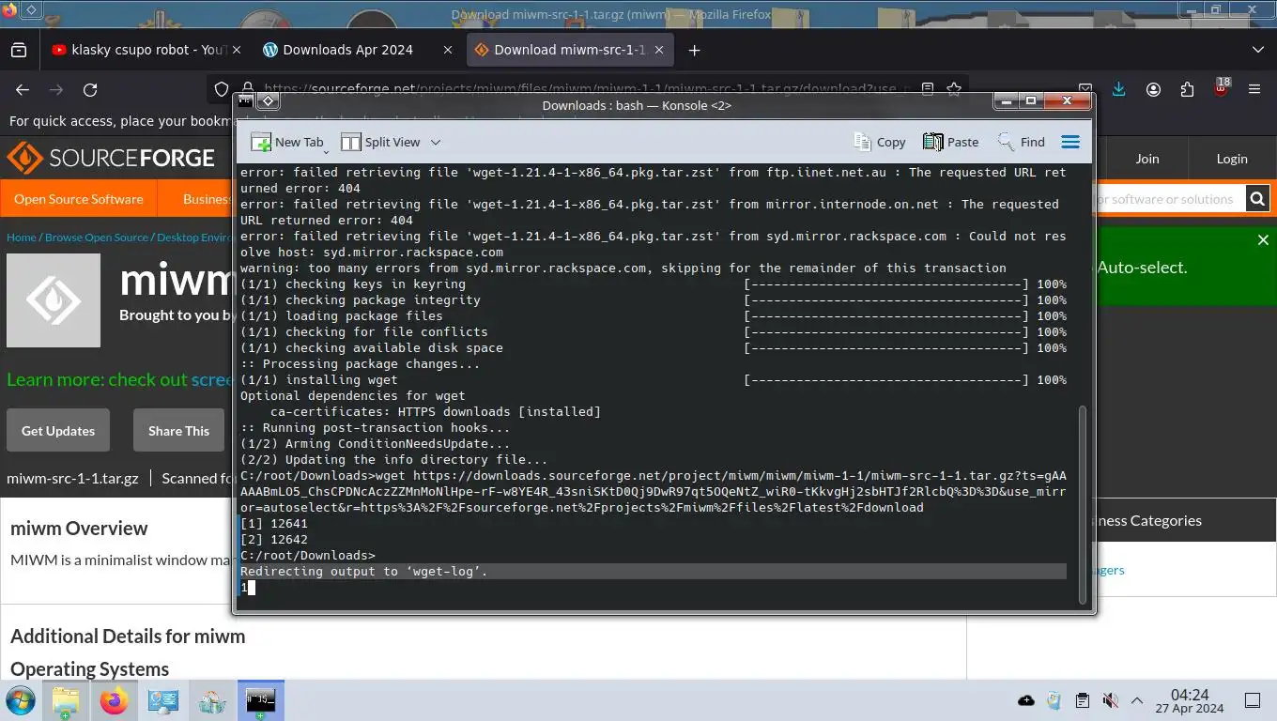Close the Download miwm-src-1 tab
Viewport: 1277px width, 721px height.
tap(660, 50)
